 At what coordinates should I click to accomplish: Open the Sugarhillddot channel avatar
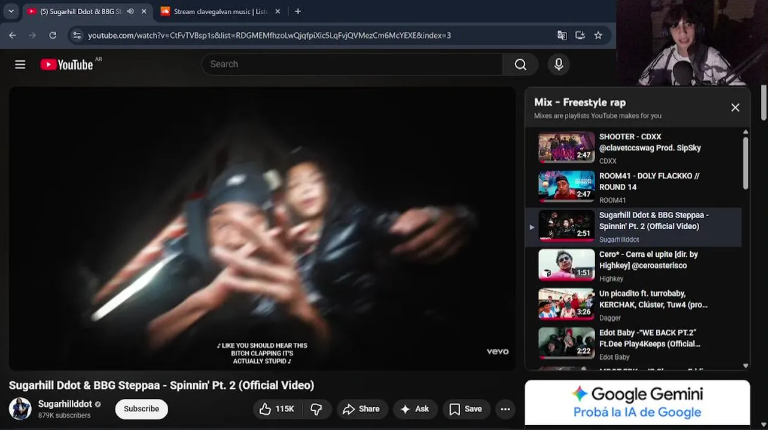click(20, 409)
